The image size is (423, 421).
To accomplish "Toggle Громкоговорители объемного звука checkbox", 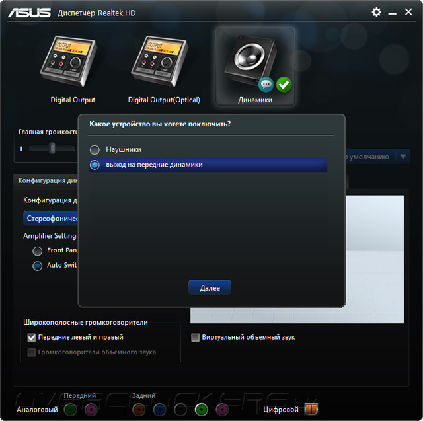I will point(32,352).
